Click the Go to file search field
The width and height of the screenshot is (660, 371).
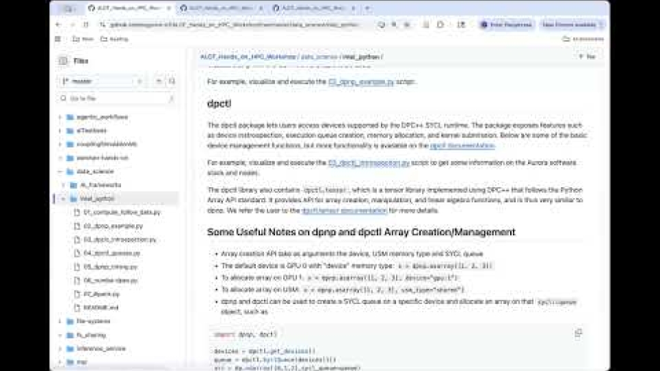(x=113, y=98)
